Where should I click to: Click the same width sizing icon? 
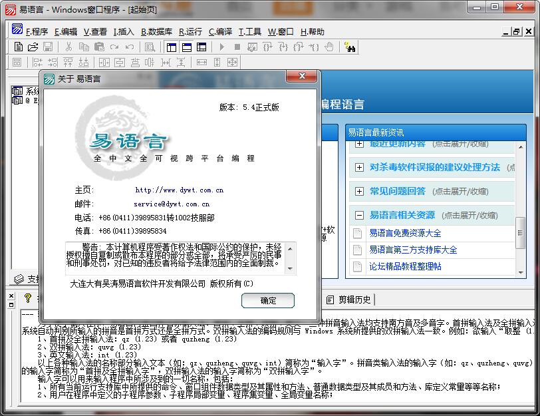(202, 63)
